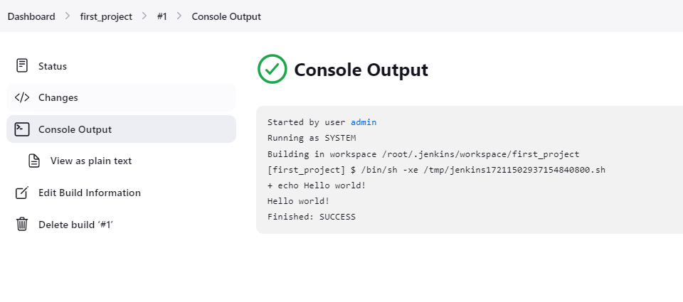Click the Status page icon in the sidebar
Image resolution: width=683 pixels, height=302 pixels.
pos(22,66)
